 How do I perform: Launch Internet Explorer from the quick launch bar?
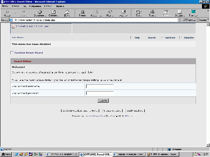(16, 154)
